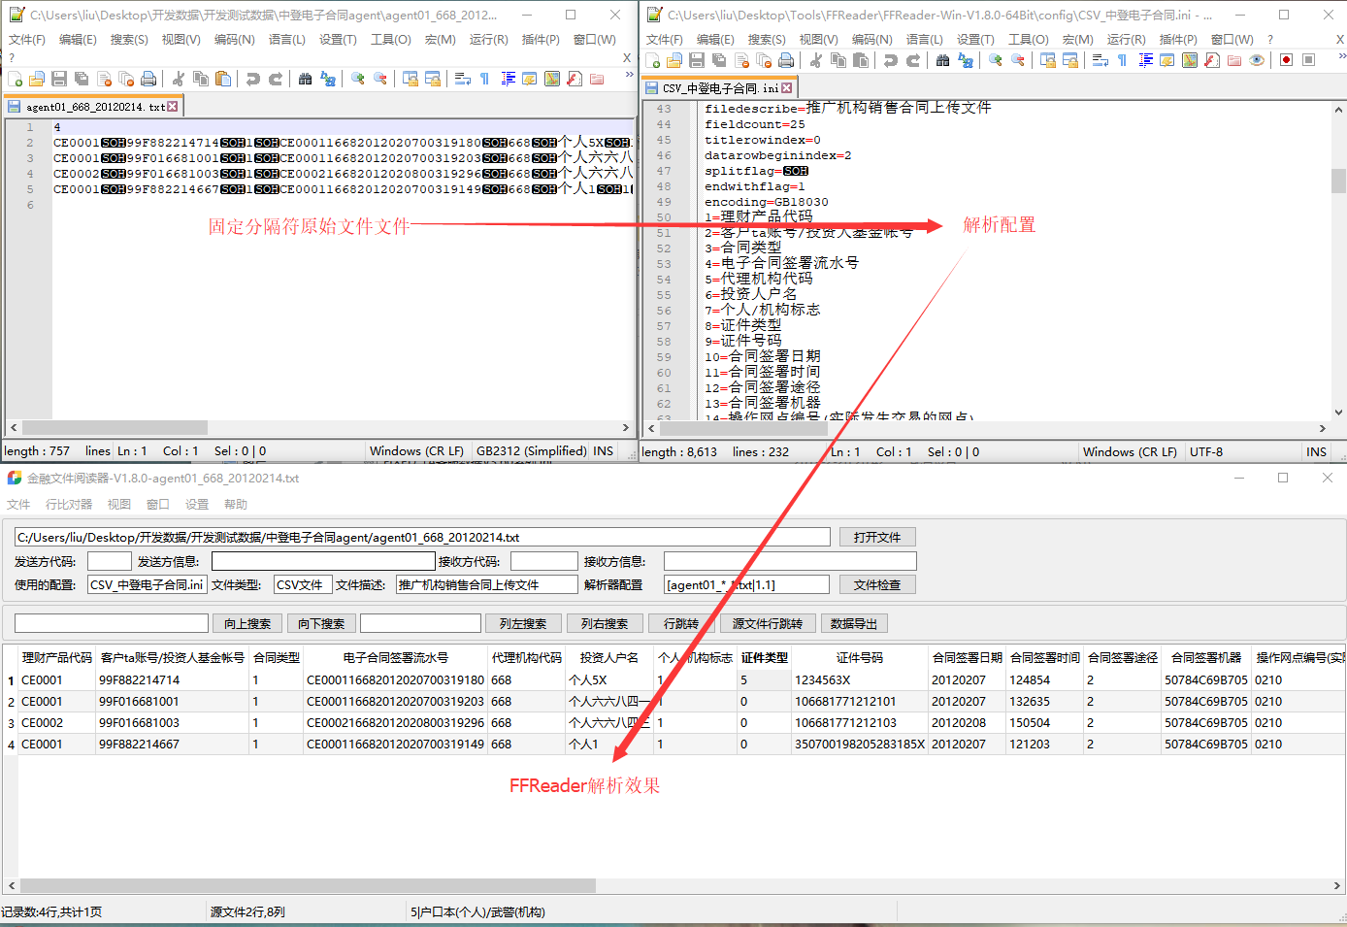The width and height of the screenshot is (1347, 927).
Task: Click the 打开文件 button
Action: tap(877, 537)
